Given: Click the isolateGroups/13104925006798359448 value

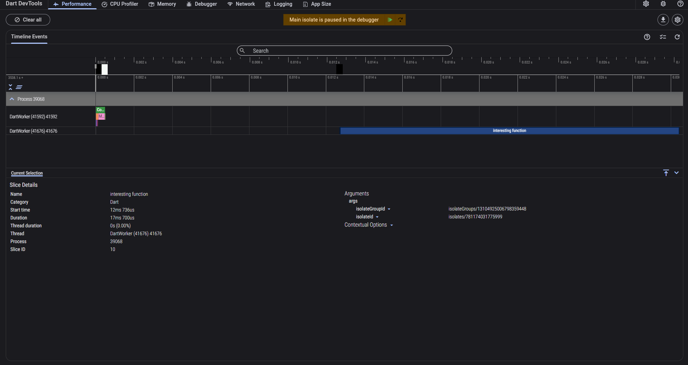Looking at the screenshot, I should (x=487, y=209).
